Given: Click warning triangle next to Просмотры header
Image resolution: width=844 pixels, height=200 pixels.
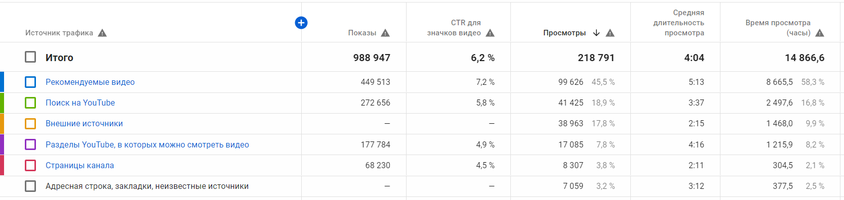Looking at the screenshot, I should click(x=610, y=33).
